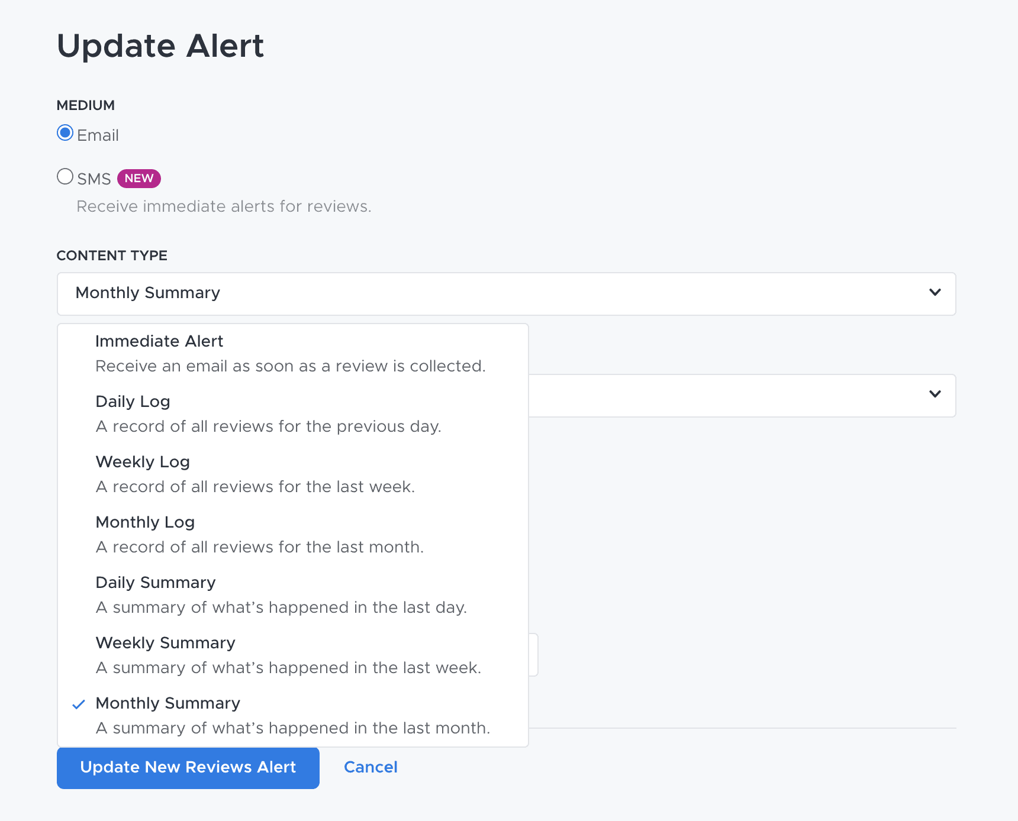Viewport: 1018px width, 821px height.
Task: Select the Daily Summary option
Action: (156, 583)
